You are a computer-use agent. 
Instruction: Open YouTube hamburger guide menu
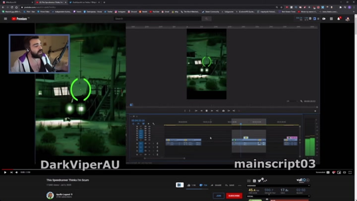tap(5, 19)
